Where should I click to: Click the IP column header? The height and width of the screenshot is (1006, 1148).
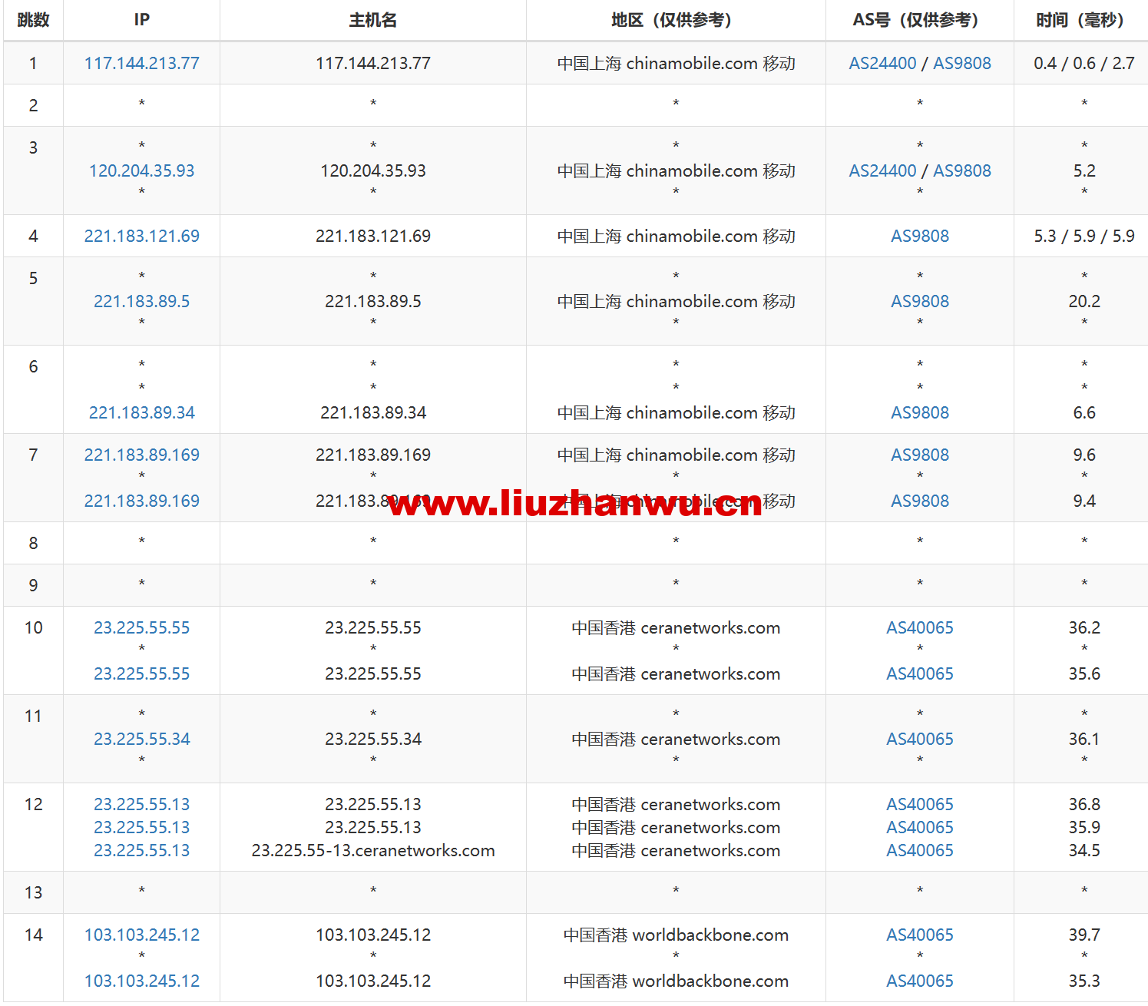[141, 20]
